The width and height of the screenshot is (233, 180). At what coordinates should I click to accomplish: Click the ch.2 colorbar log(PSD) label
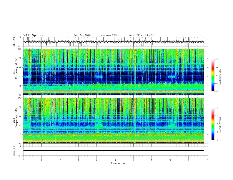(220, 126)
